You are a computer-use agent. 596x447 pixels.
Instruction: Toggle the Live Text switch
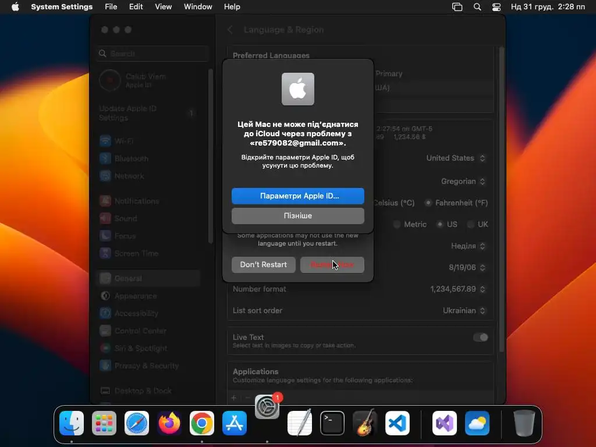[480, 338]
